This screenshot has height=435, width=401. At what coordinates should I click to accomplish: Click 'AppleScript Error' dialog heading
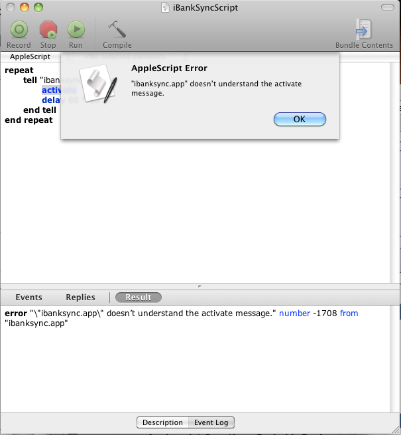coord(169,68)
